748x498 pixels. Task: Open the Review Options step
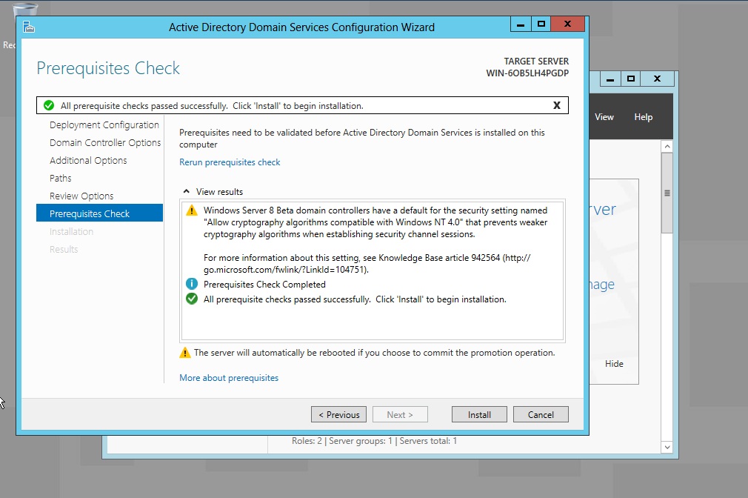coord(81,196)
